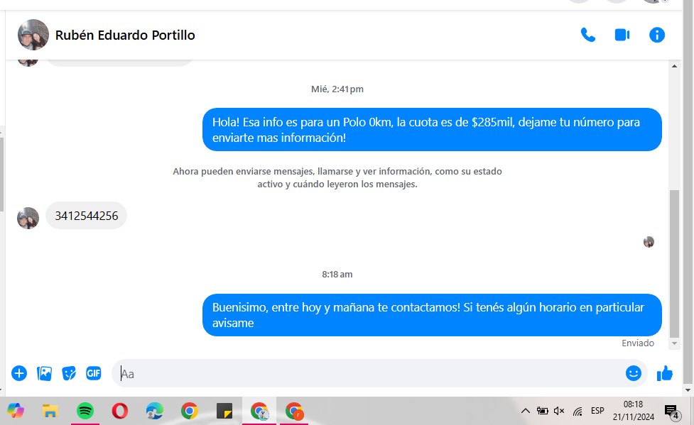Switch to active Chrome profile window
This screenshot has width=694, height=425.
259,411
